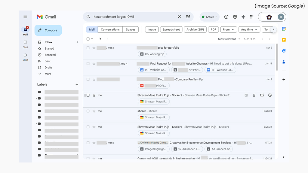Mark the Sticker2 email as unread
The image size is (308, 173).
point(262,95)
